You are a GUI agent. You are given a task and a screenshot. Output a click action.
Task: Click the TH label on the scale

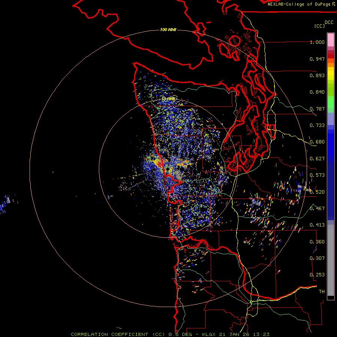(x=322, y=292)
